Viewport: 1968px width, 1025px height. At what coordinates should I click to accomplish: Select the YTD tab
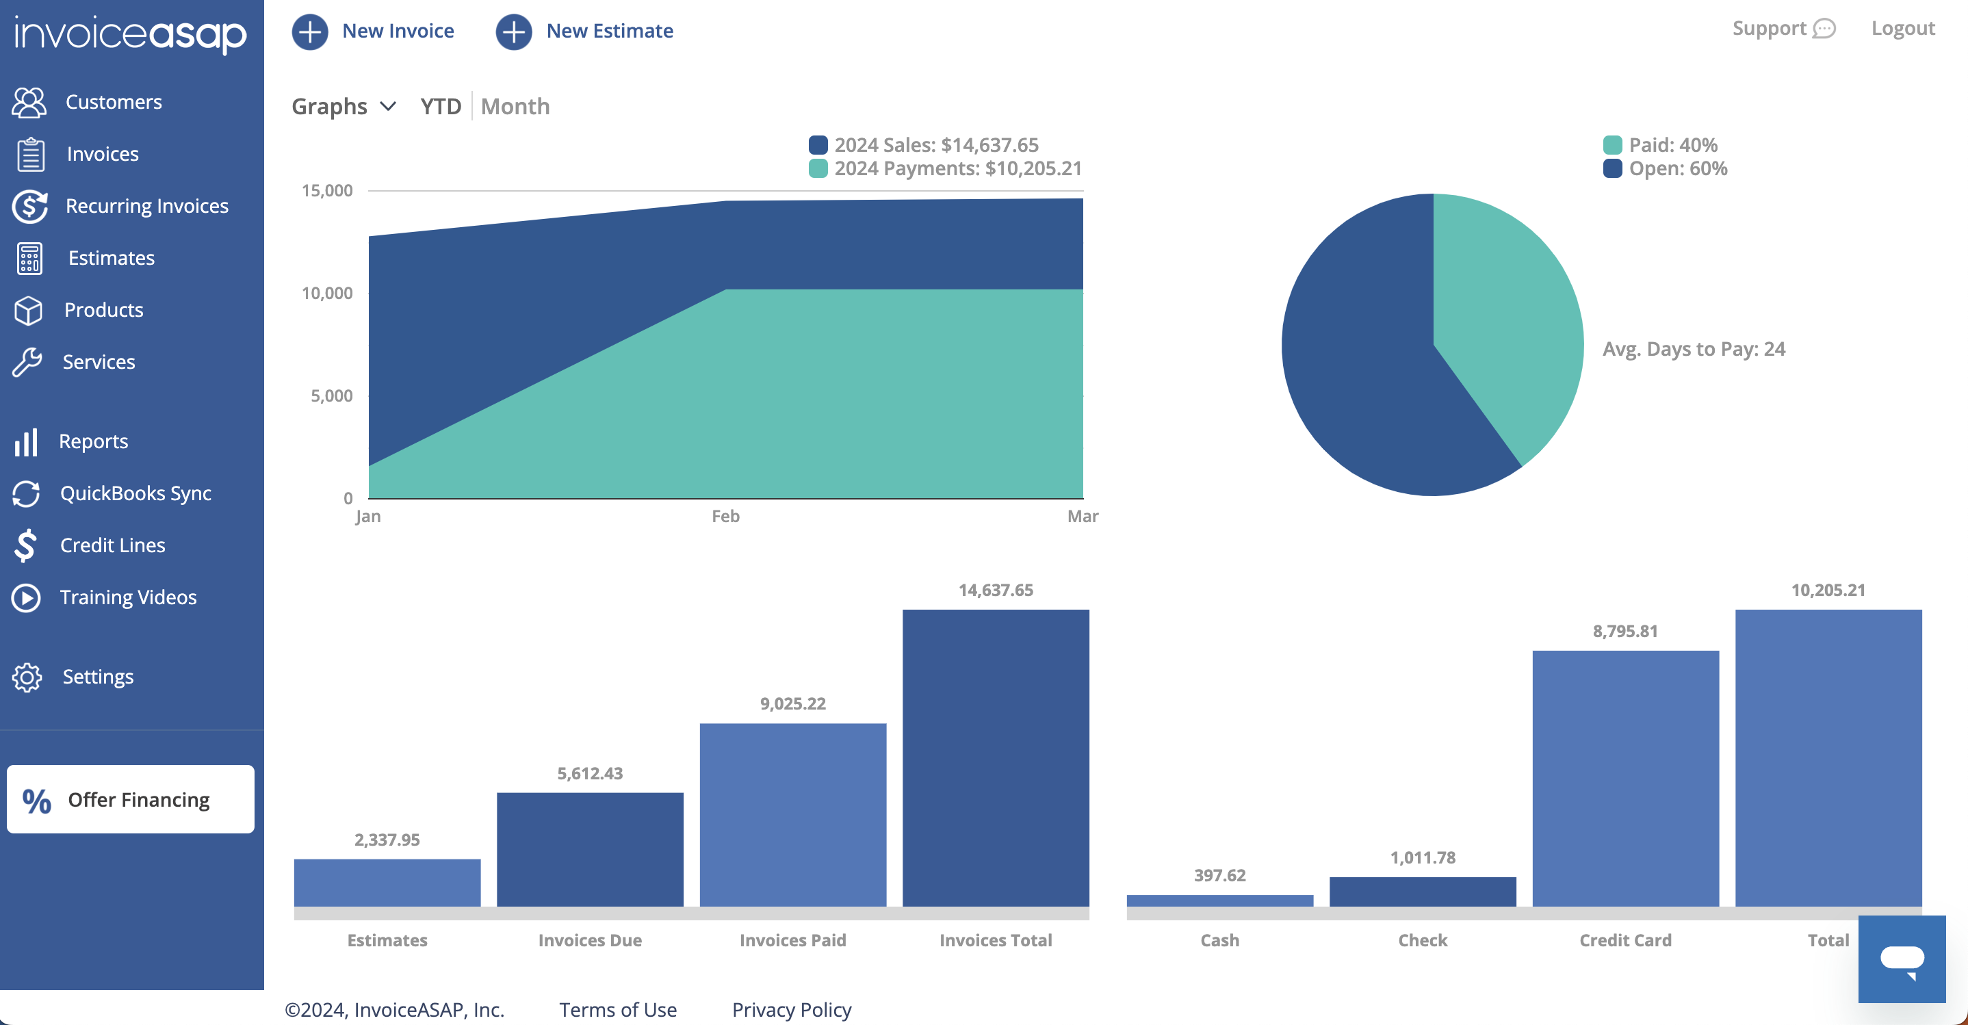(x=440, y=106)
